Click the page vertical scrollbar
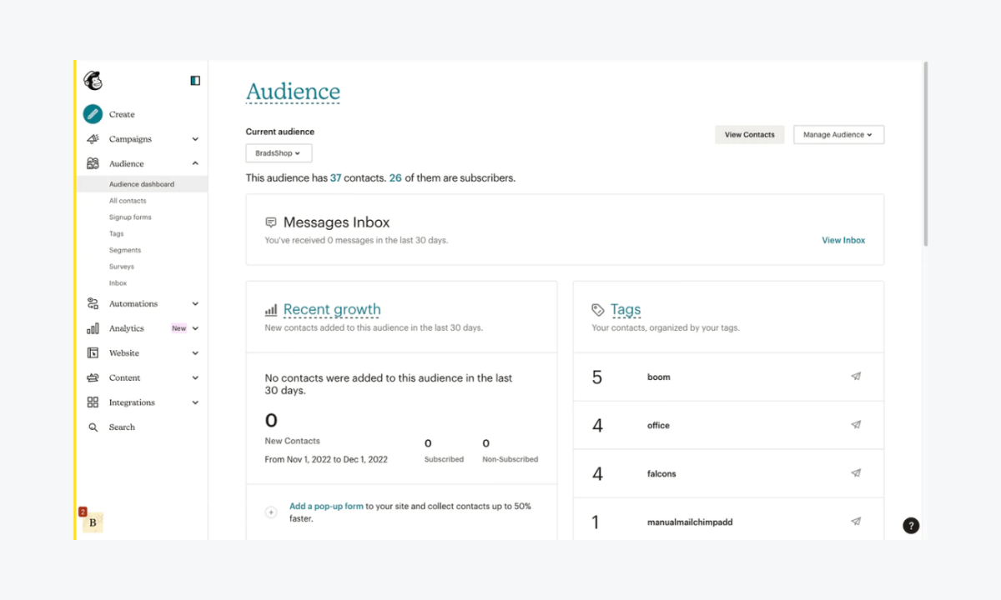 [x=924, y=154]
